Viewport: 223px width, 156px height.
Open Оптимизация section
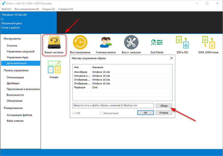pyautogui.click(x=15, y=77)
